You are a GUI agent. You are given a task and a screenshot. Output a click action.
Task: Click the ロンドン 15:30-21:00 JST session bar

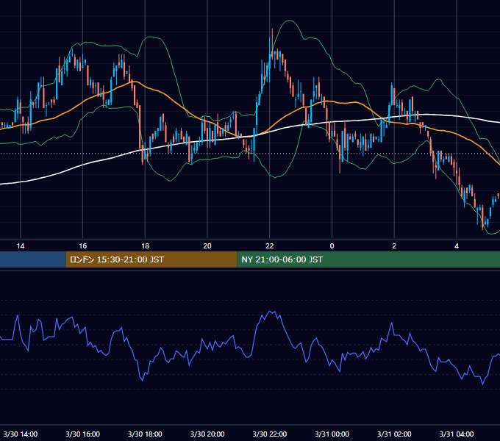coord(151,259)
